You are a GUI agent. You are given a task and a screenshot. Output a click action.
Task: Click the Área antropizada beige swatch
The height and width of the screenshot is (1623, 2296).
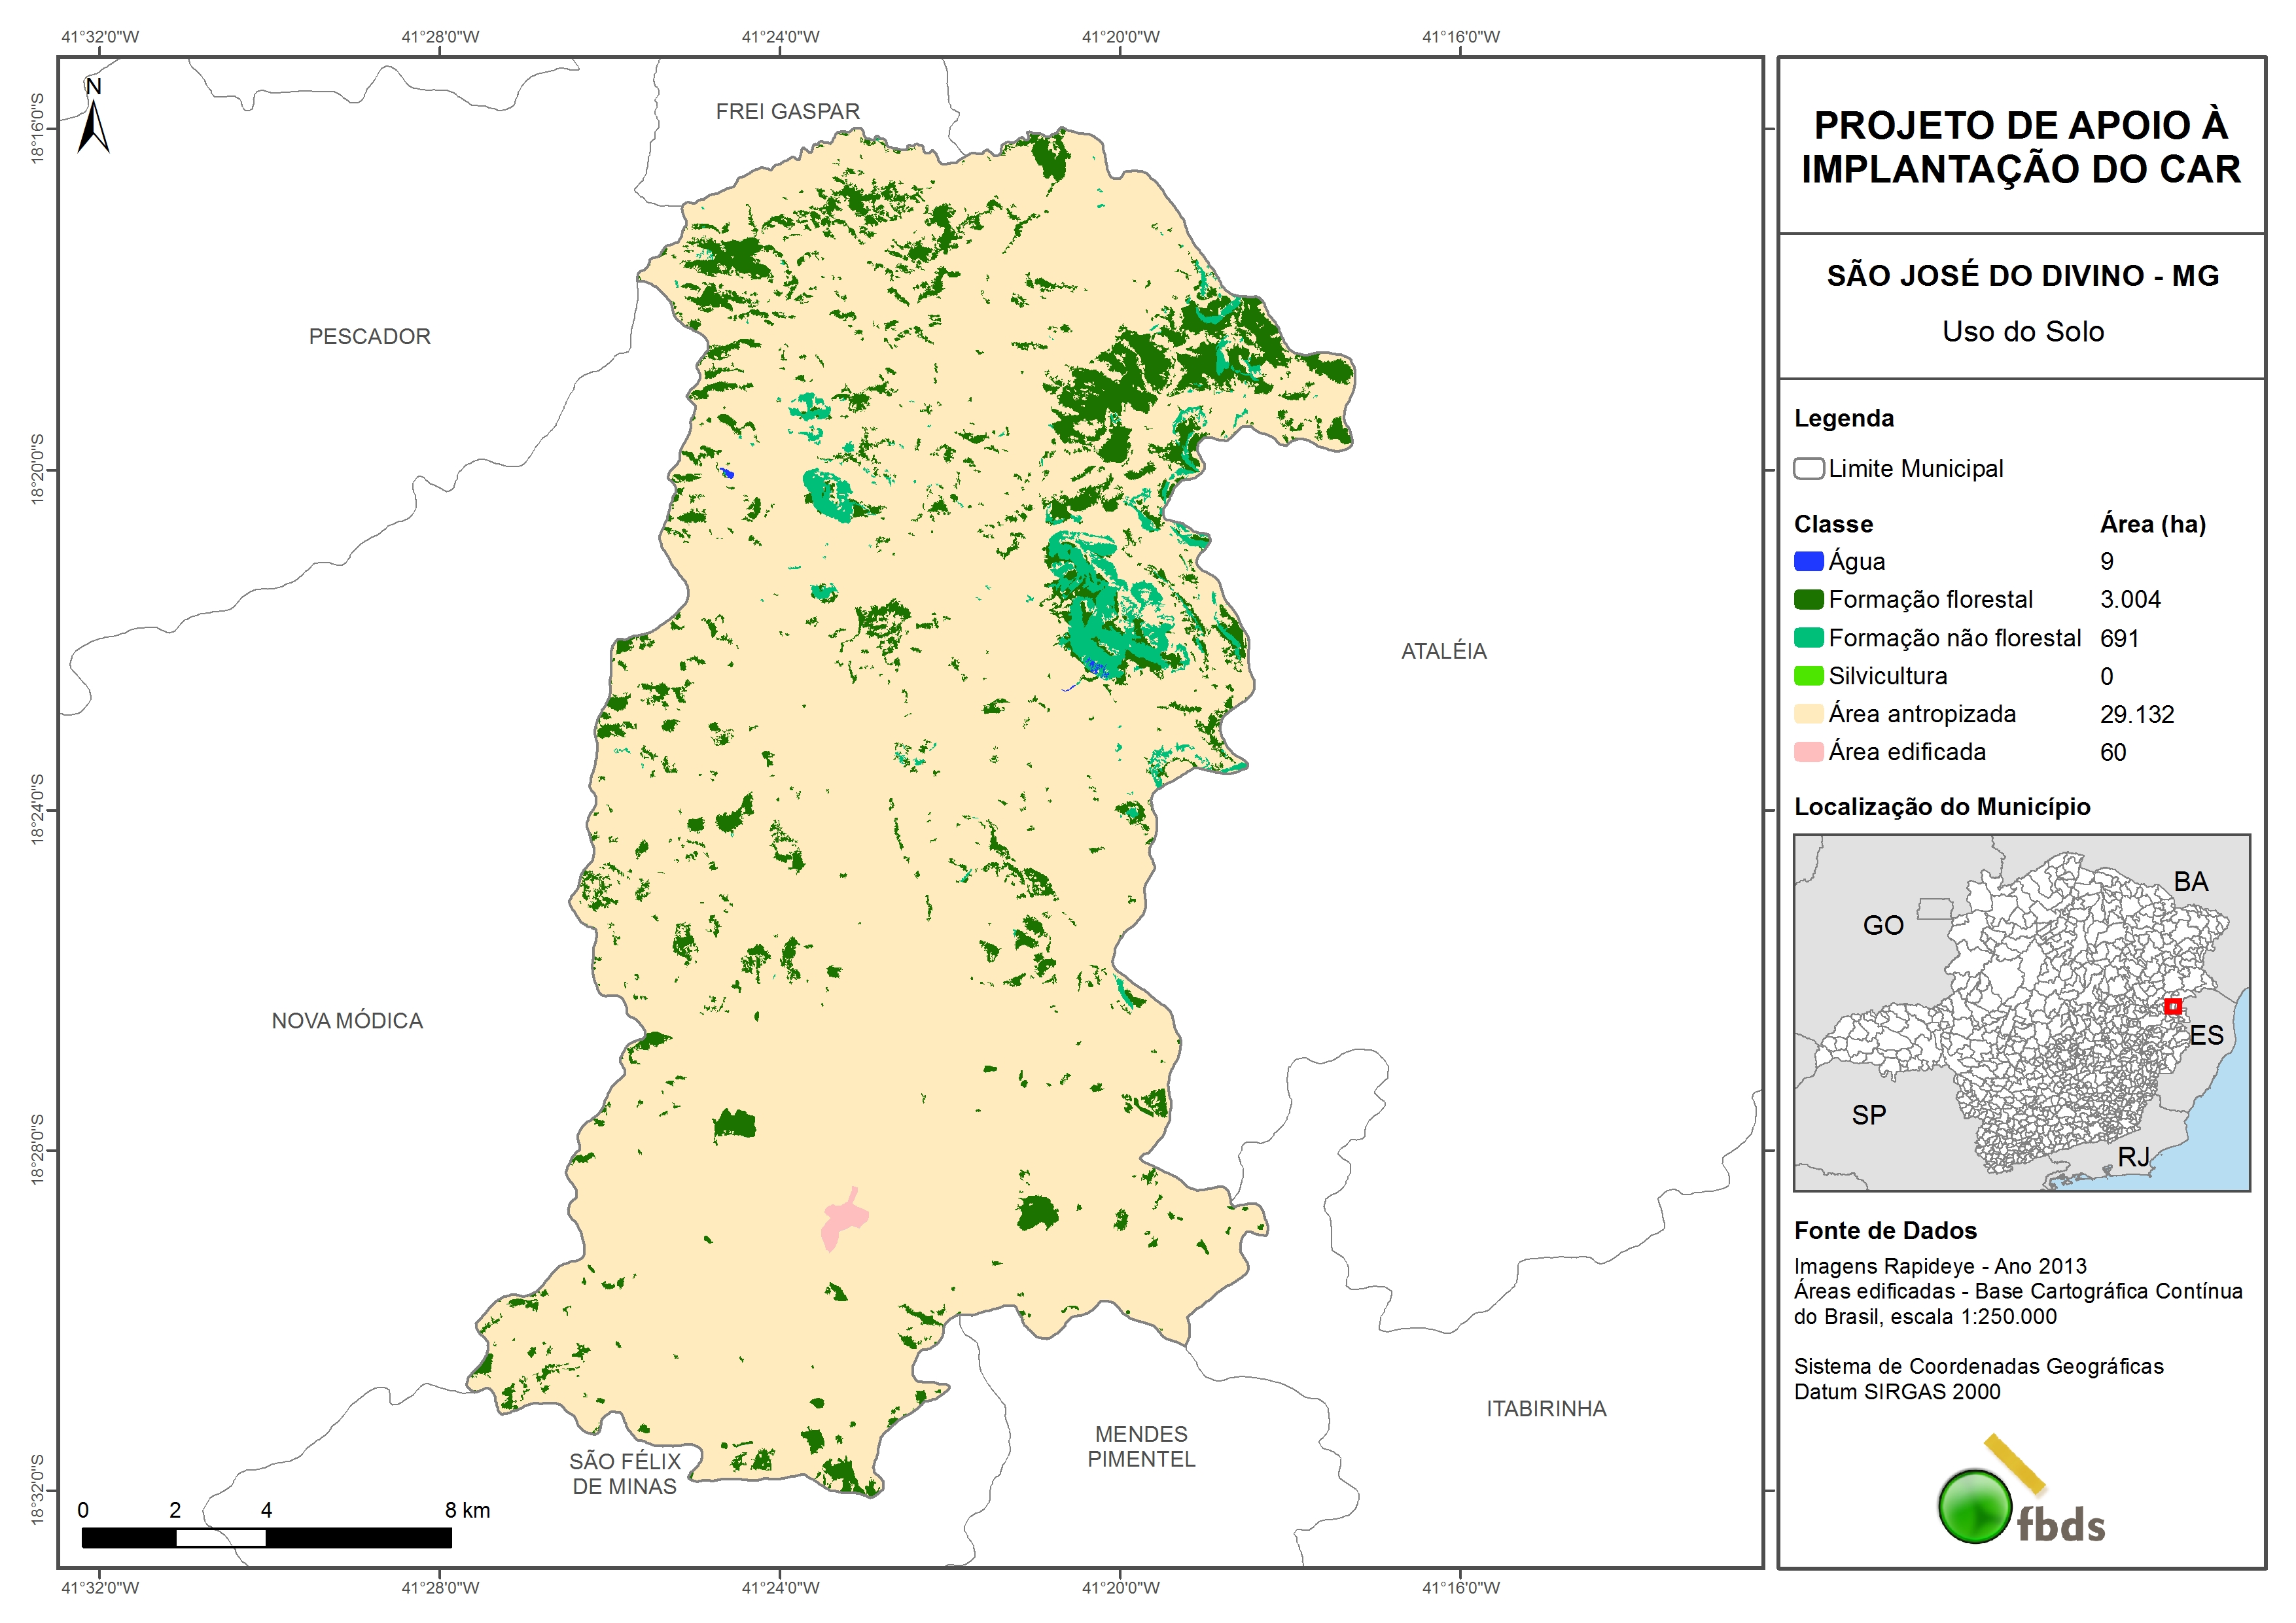1808,714
